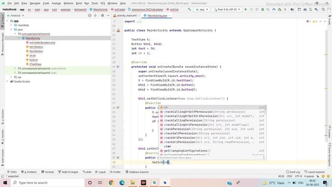This screenshot has width=332, height=187.
Task: Collapse the app module tree node
Action: point(7,21)
